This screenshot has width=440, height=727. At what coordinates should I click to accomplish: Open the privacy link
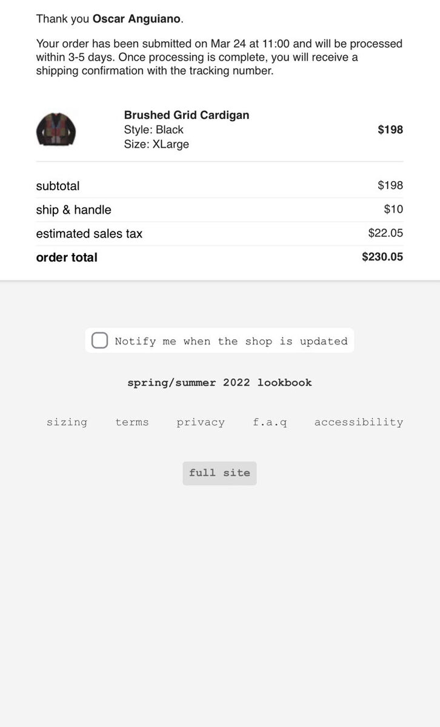coord(201,422)
